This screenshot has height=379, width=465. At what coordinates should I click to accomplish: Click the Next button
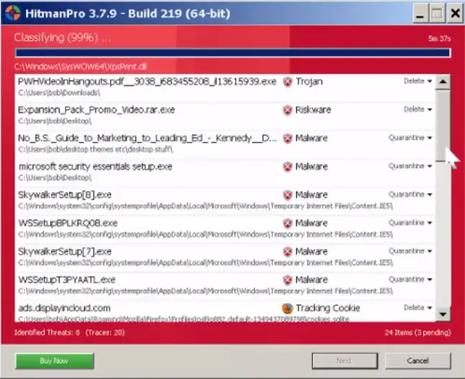[x=344, y=360]
